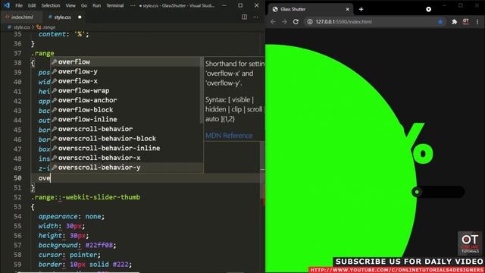Select the overflow-x suggestion
485x273 pixels.
point(127,81)
